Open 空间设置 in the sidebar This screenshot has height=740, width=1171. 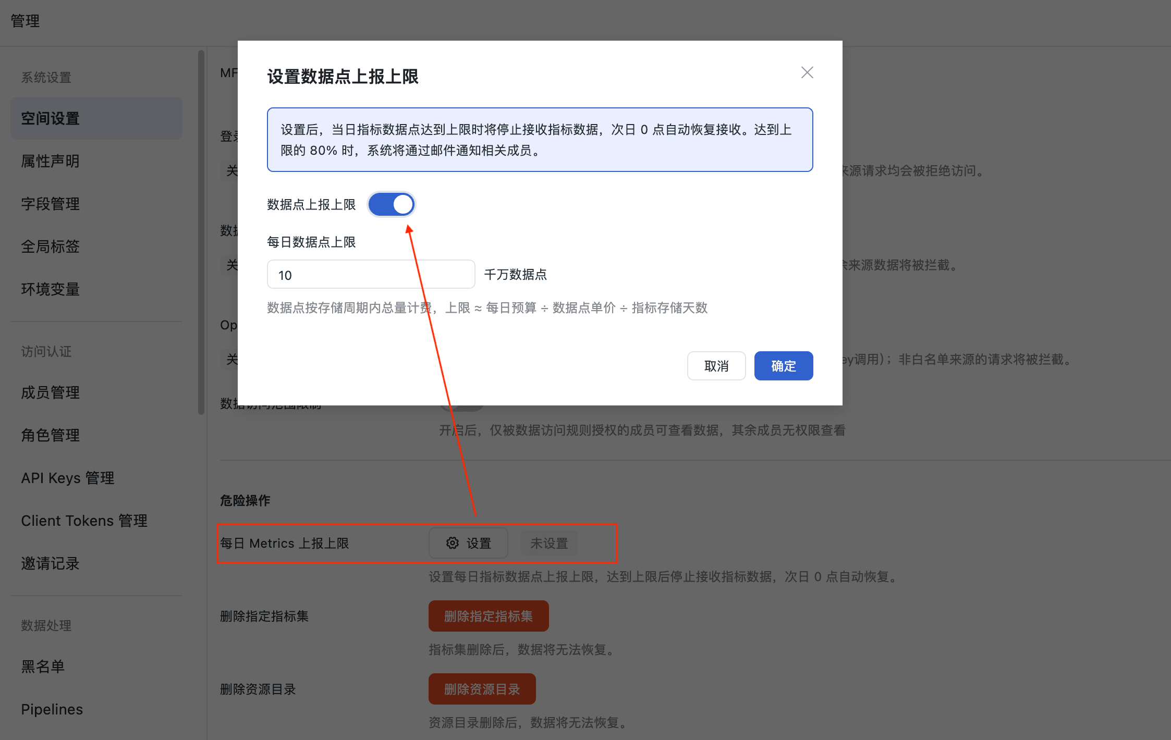tap(96, 118)
